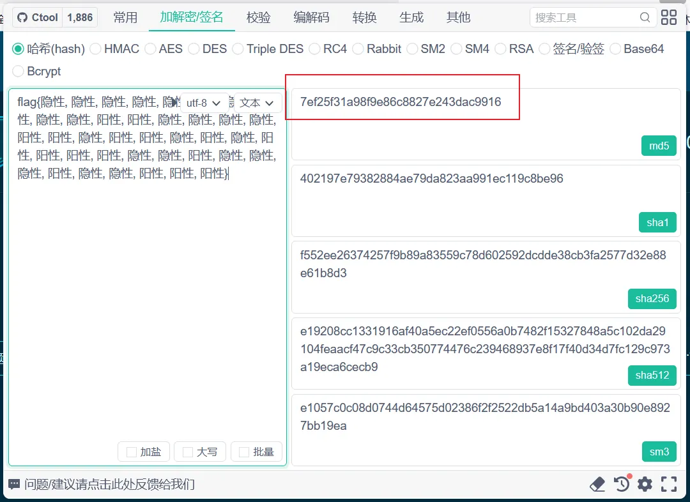
Task: Select the HMAC radio button
Action: 95,49
